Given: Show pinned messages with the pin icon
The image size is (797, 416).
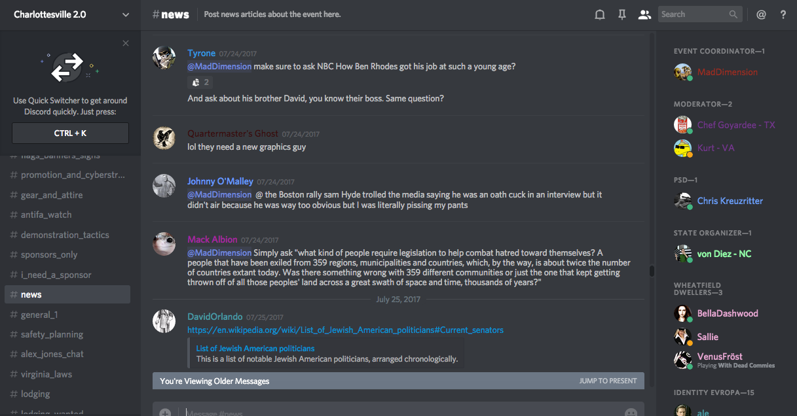Looking at the screenshot, I should click(x=622, y=14).
